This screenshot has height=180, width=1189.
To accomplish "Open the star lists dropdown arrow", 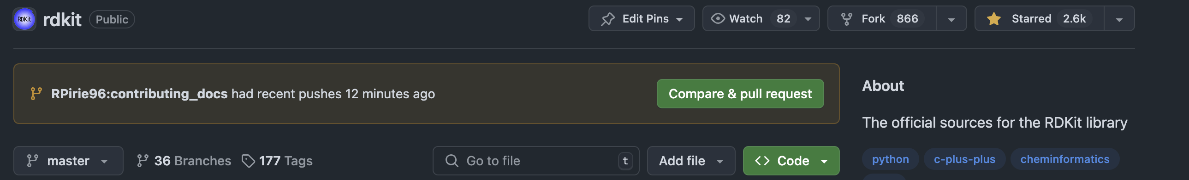I will tap(1119, 19).
